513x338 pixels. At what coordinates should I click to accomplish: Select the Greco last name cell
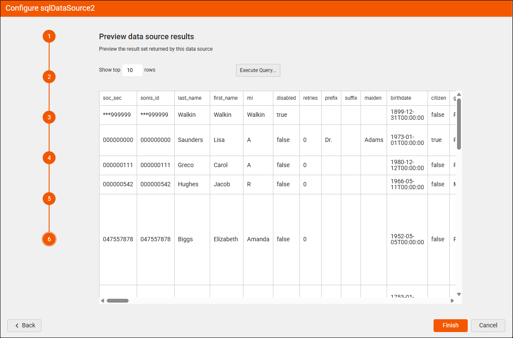pyautogui.click(x=192, y=165)
